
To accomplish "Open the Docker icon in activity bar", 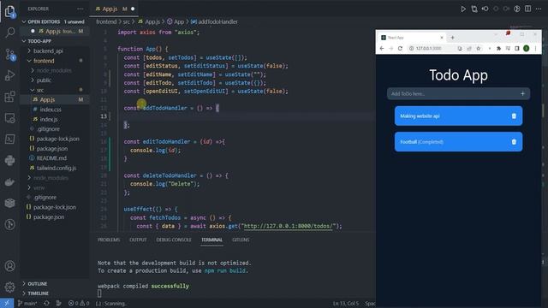I will [9, 181].
